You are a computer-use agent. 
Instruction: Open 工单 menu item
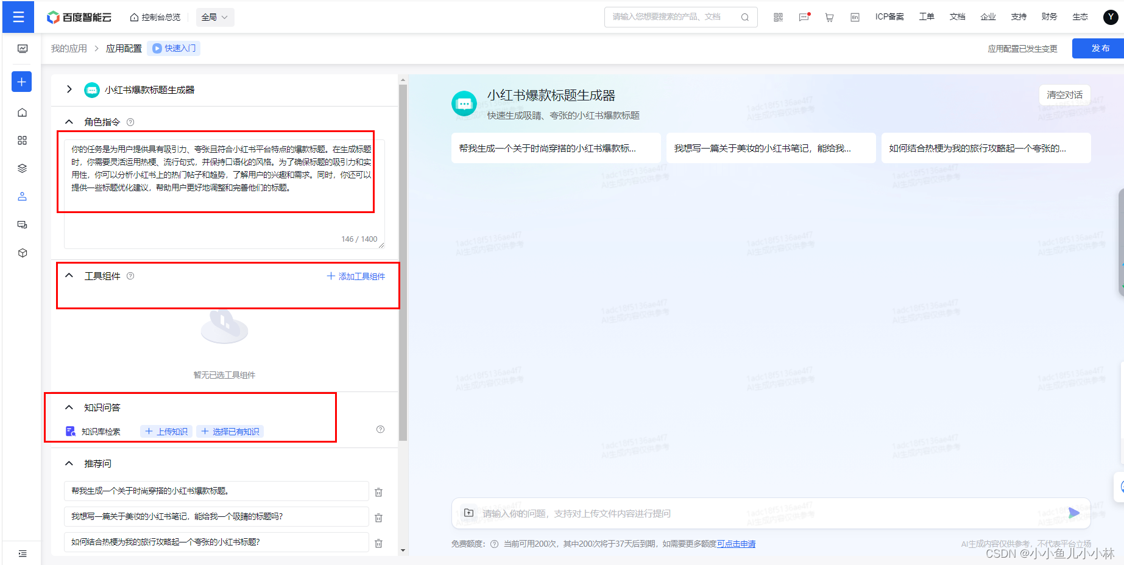coord(927,17)
